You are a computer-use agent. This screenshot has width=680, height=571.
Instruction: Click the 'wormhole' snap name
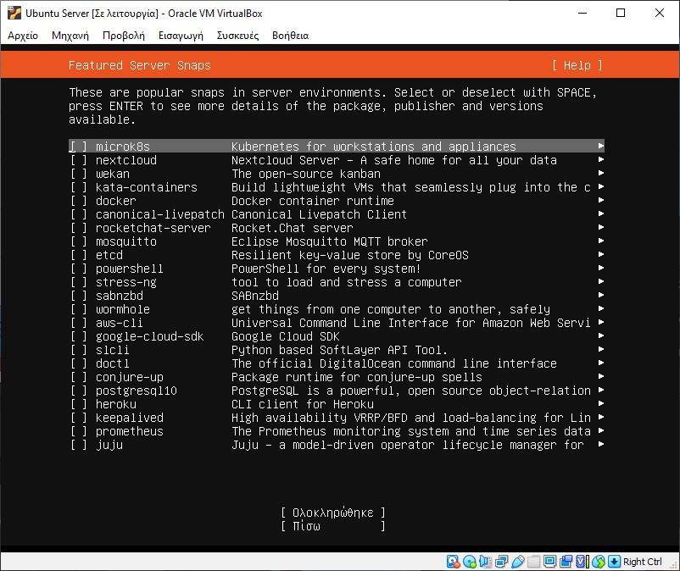tap(123, 309)
